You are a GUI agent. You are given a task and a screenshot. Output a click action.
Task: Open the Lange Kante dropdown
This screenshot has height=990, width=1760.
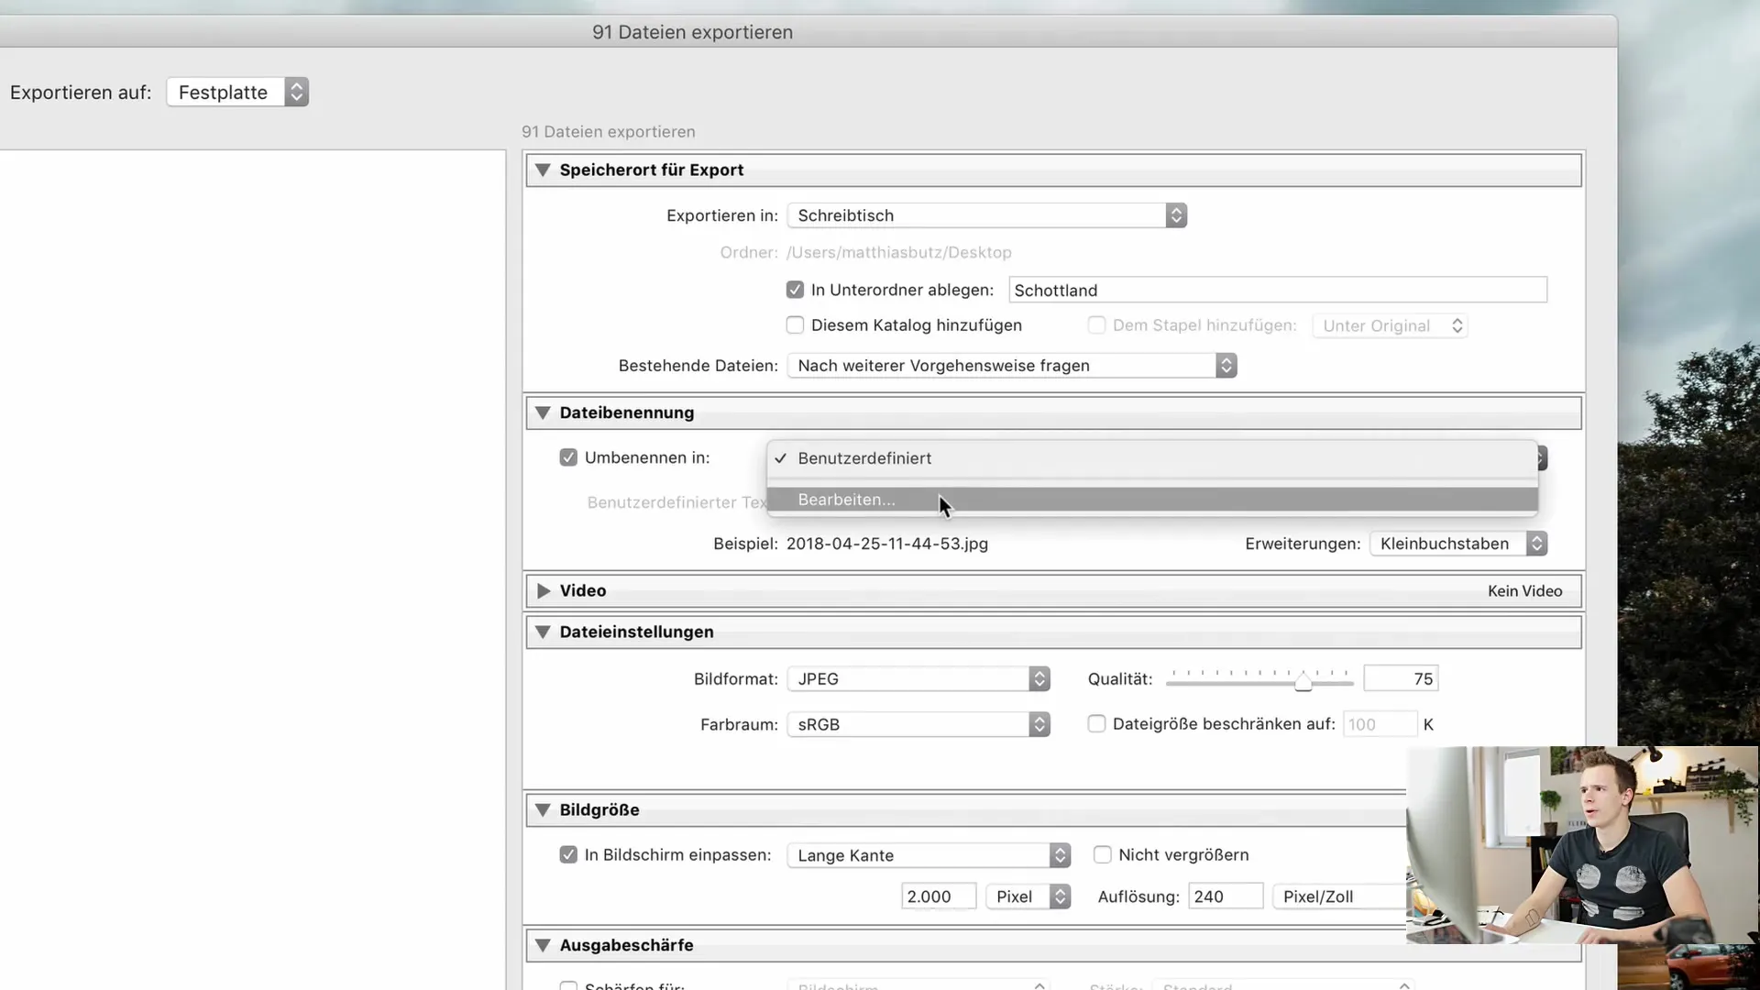929,855
